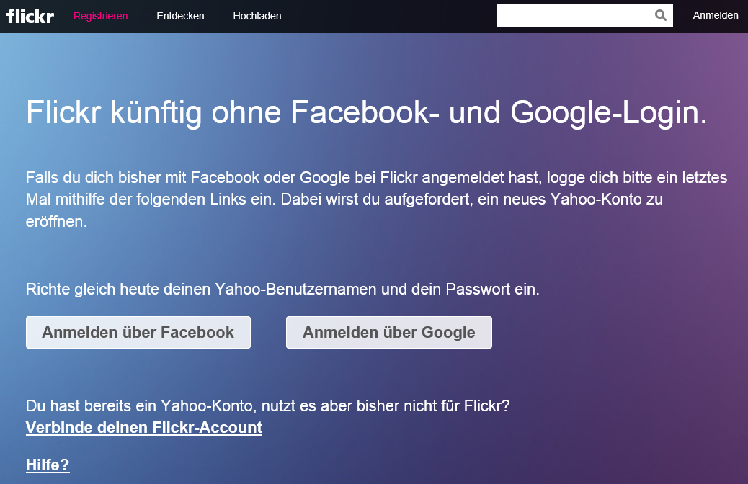Click the magnifying glass search icon

661,15
